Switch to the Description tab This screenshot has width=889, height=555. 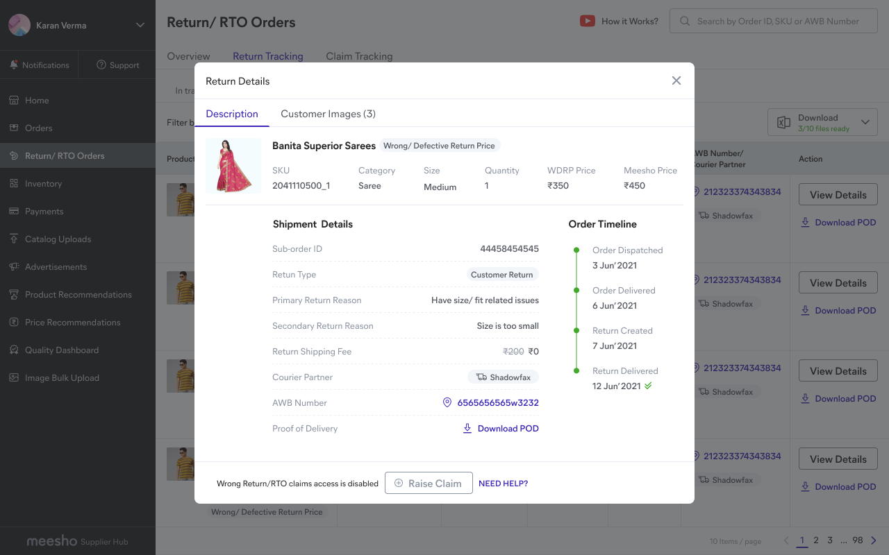point(232,114)
